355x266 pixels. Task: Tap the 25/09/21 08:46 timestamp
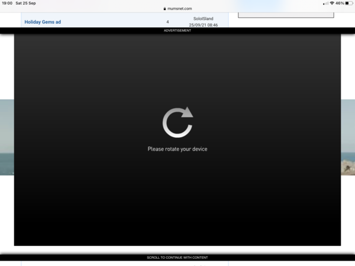pos(204,25)
